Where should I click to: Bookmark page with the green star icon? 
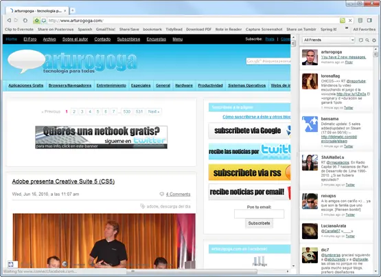(x=36, y=21)
